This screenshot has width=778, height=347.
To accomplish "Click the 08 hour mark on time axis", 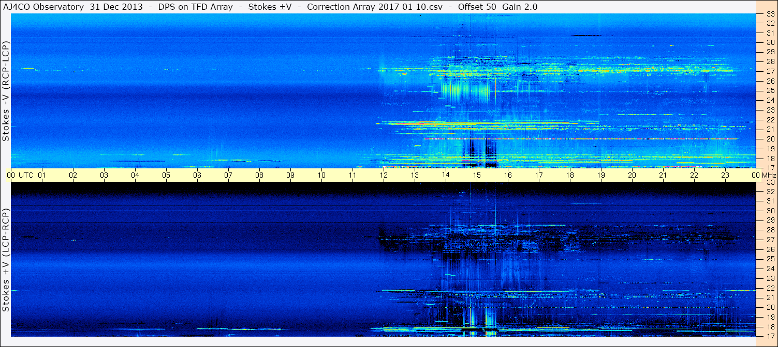I will pyautogui.click(x=259, y=176).
